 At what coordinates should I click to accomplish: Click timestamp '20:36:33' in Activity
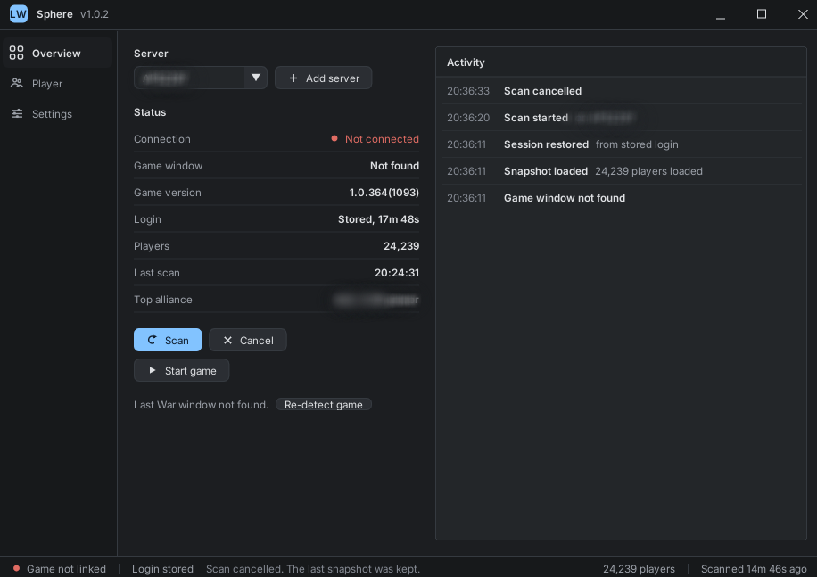[x=468, y=91]
